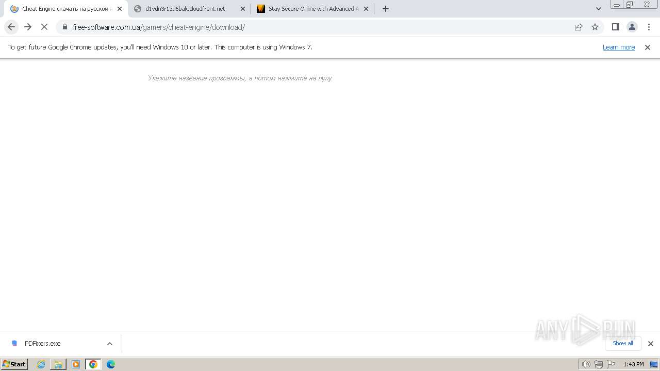Click the program name search field
This screenshot has width=660, height=371.
pos(240,78)
